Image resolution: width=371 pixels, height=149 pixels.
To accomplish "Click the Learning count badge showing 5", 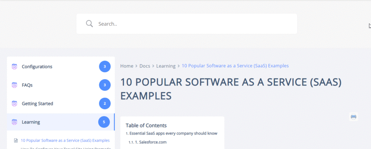I will click(x=104, y=122).
